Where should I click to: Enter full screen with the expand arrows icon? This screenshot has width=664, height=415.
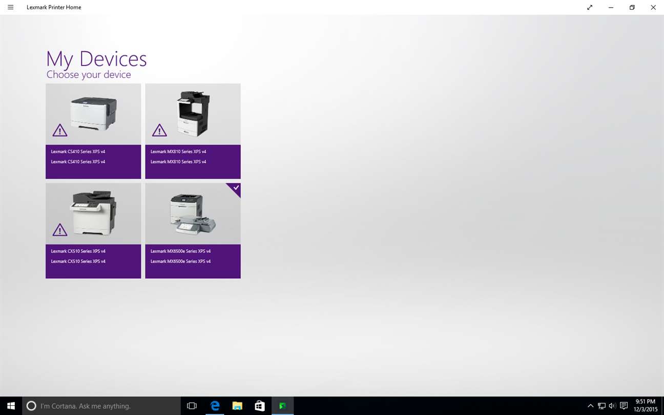[590, 7]
